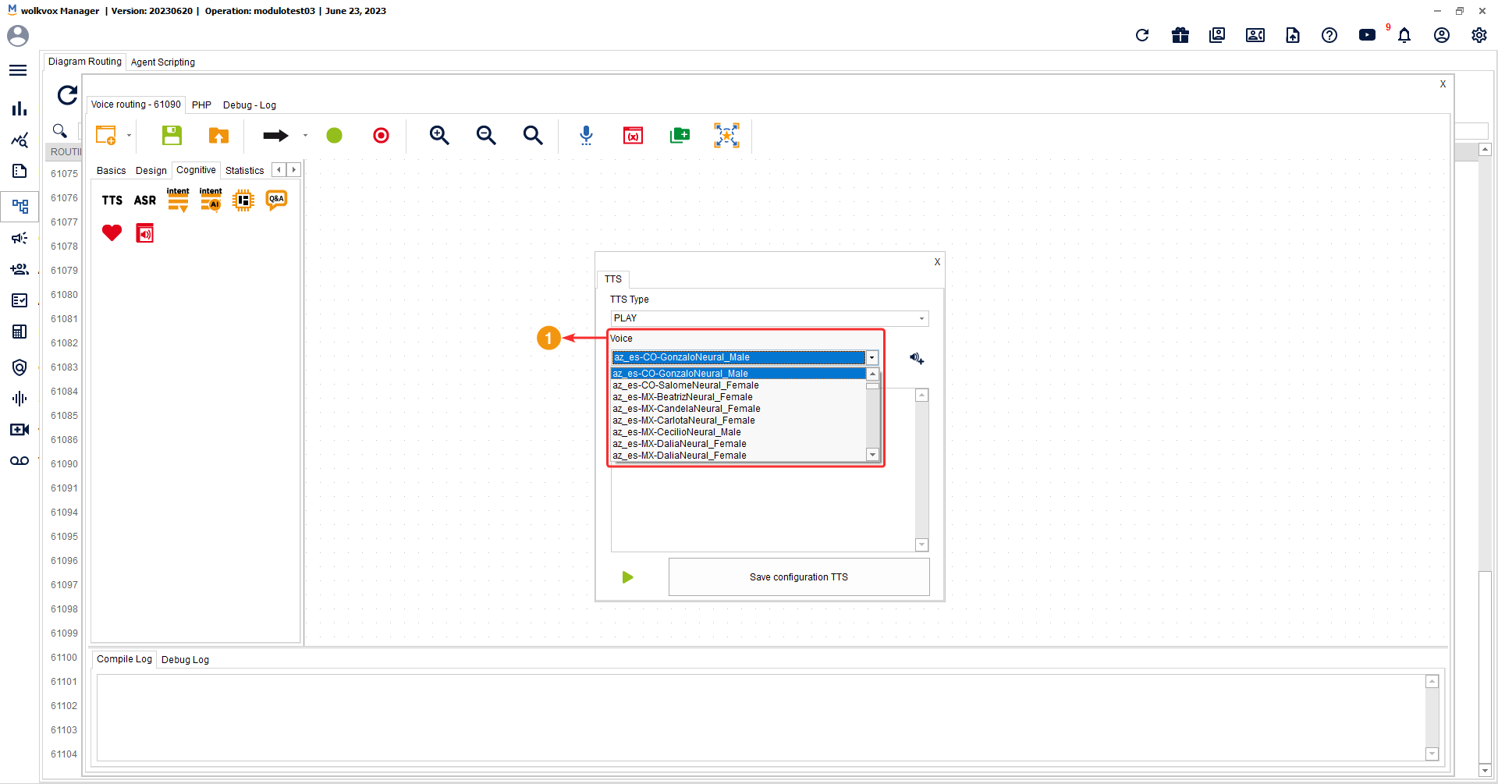Viewport: 1498px width, 784px height.
Task: Choose az_es-MX-CarlotaNeural_Female voice
Action: tap(738, 420)
